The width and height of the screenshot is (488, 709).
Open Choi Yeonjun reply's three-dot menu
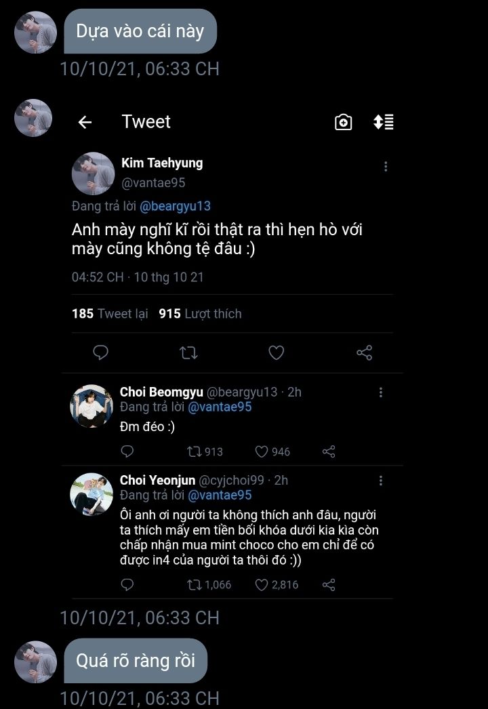(381, 481)
